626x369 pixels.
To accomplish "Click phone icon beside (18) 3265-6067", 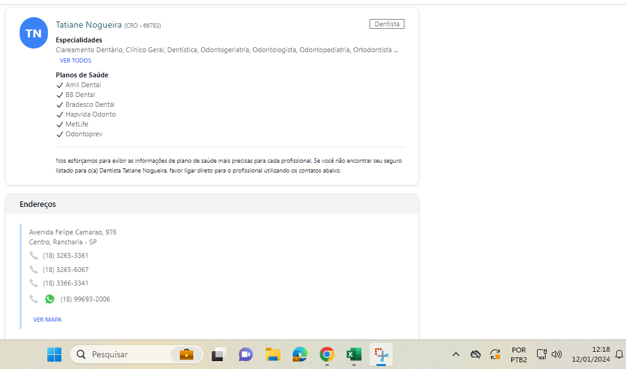I will click(x=34, y=270).
